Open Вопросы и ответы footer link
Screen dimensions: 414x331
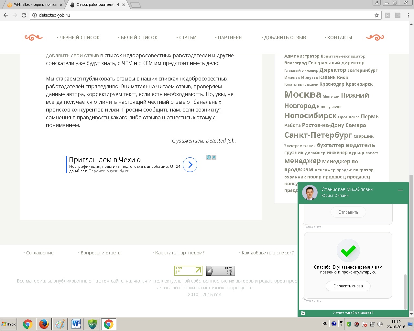pos(101,253)
